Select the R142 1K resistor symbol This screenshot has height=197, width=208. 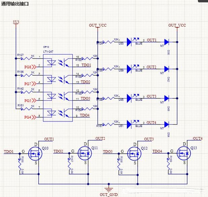[x=27, y=92]
